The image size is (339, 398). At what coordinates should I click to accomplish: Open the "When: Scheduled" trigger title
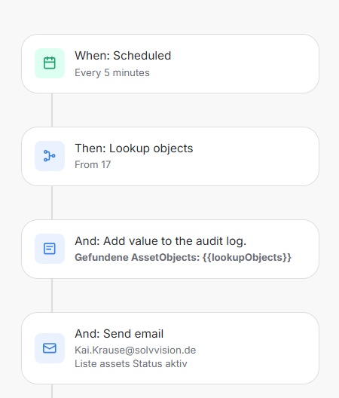[123, 56]
